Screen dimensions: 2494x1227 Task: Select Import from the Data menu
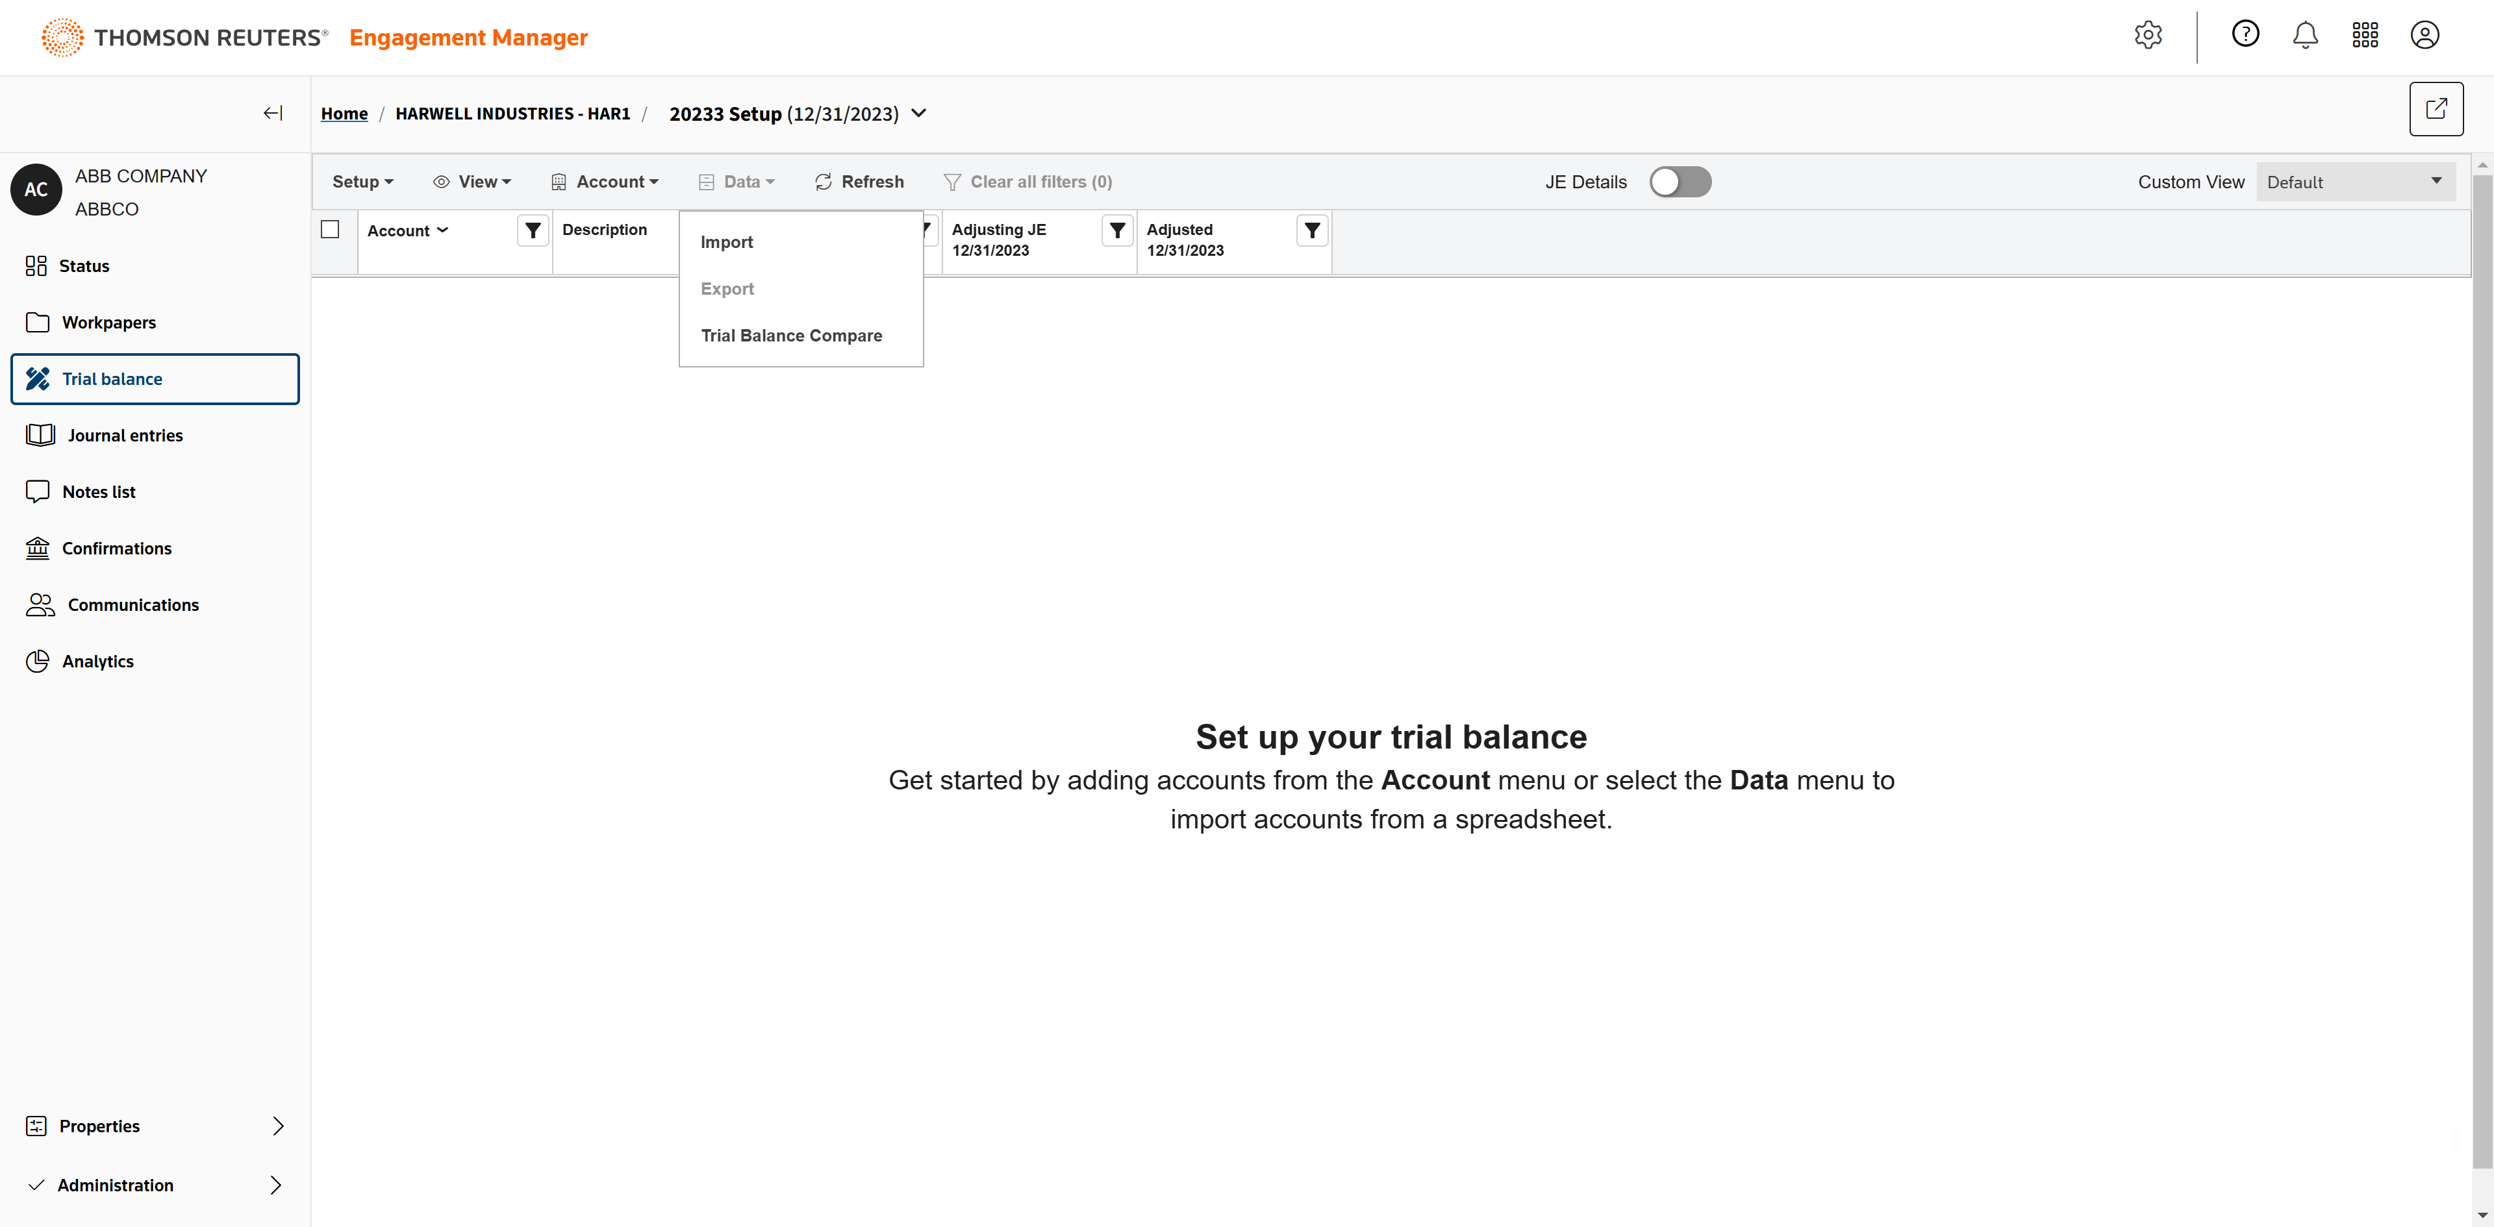click(726, 242)
